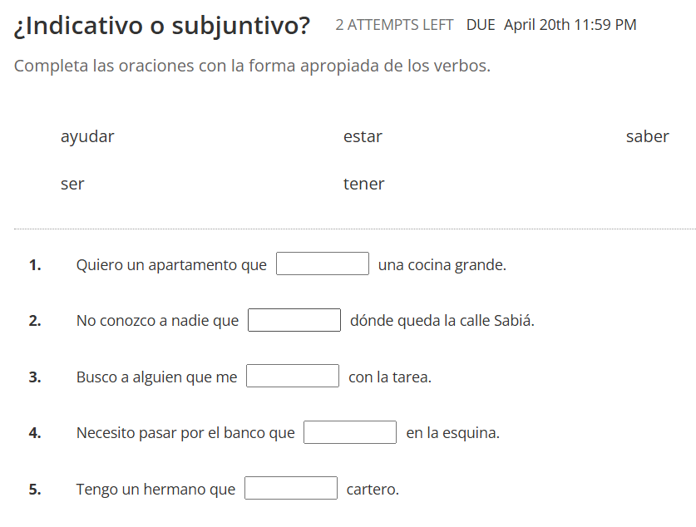
Task: Click the answer box for sentence 4
Action: (x=350, y=431)
